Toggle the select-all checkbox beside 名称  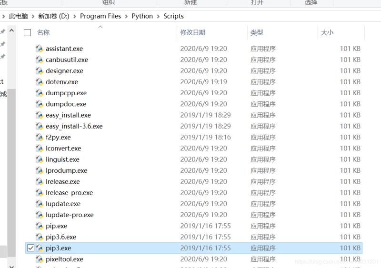(x=28, y=32)
